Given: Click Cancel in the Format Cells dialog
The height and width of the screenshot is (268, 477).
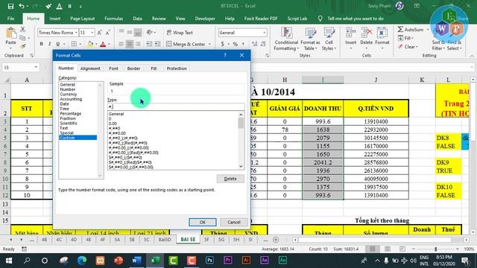Looking at the screenshot, I should (234, 222).
